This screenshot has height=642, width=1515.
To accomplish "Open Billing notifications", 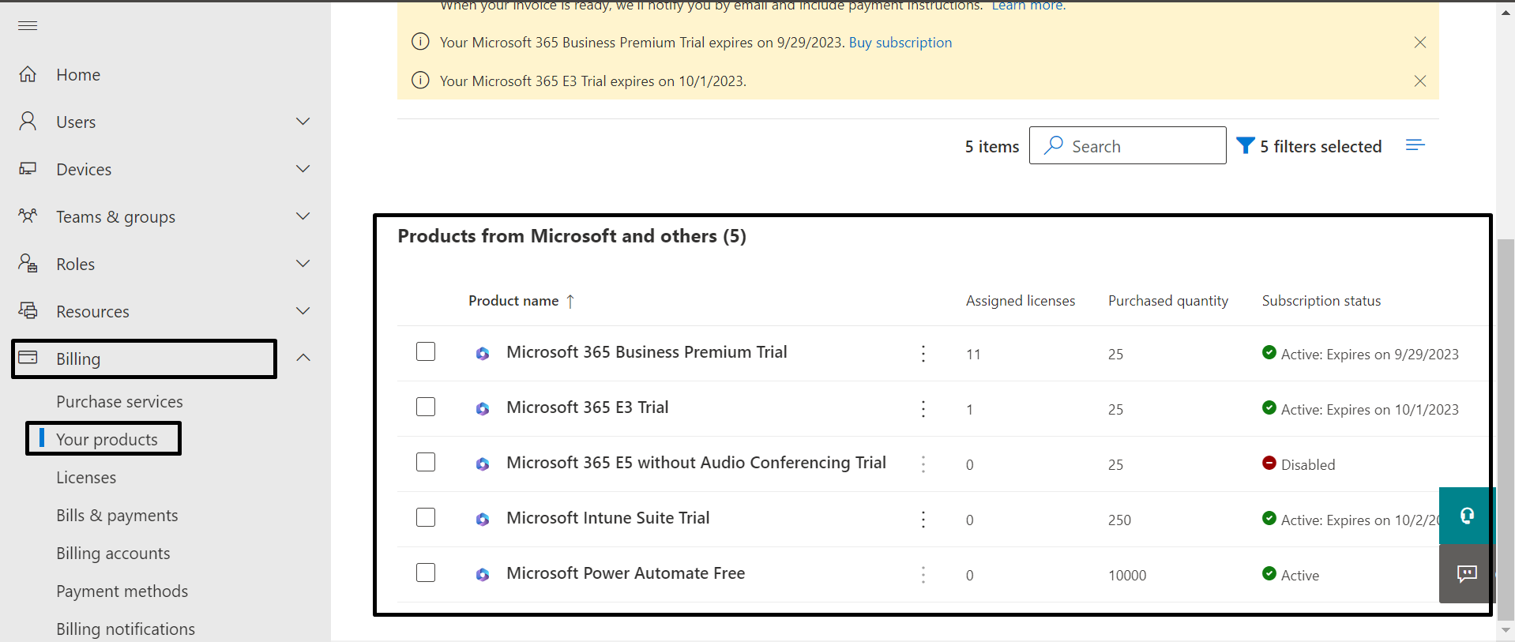I will point(126,629).
